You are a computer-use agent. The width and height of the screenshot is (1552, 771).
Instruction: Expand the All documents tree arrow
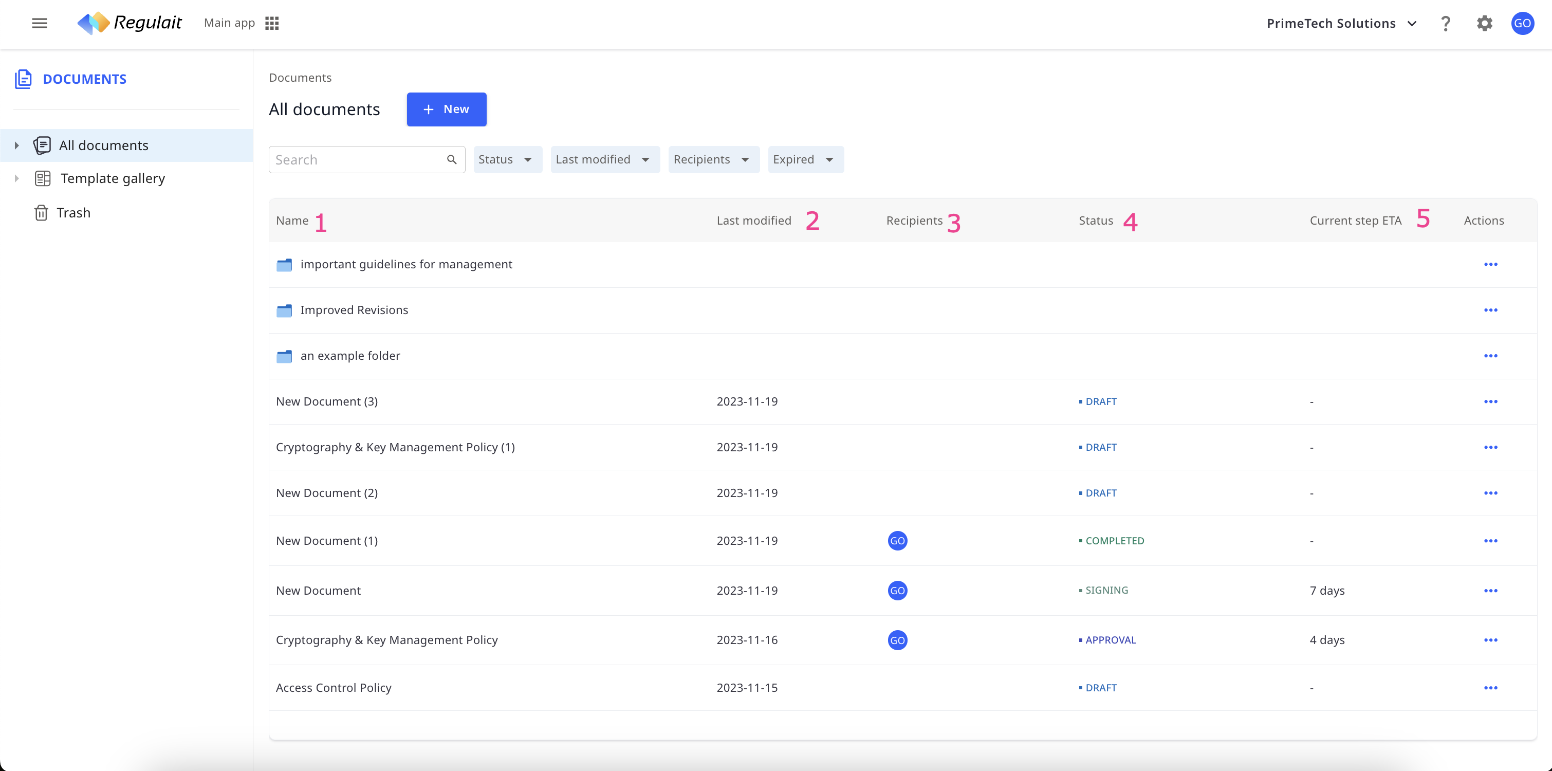click(17, 145)
